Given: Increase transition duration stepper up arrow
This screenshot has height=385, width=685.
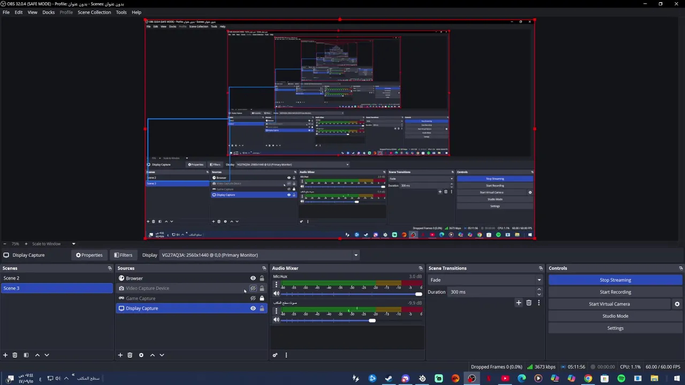Looking at the screenshot, I should pyautogui.click(x=539, y=290).
